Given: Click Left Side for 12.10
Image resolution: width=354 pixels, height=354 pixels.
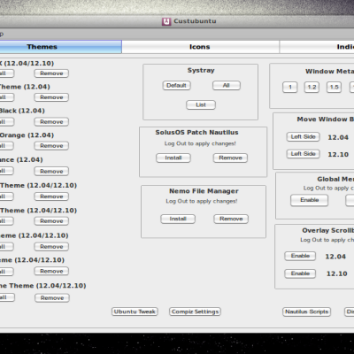Looking at the screenshot, I should tap(304, 154).
